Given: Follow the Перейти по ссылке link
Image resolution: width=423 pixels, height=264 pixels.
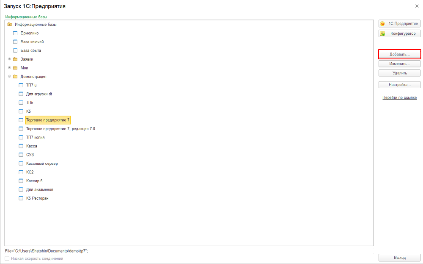Looking at the screenshot, I should 400,97.
